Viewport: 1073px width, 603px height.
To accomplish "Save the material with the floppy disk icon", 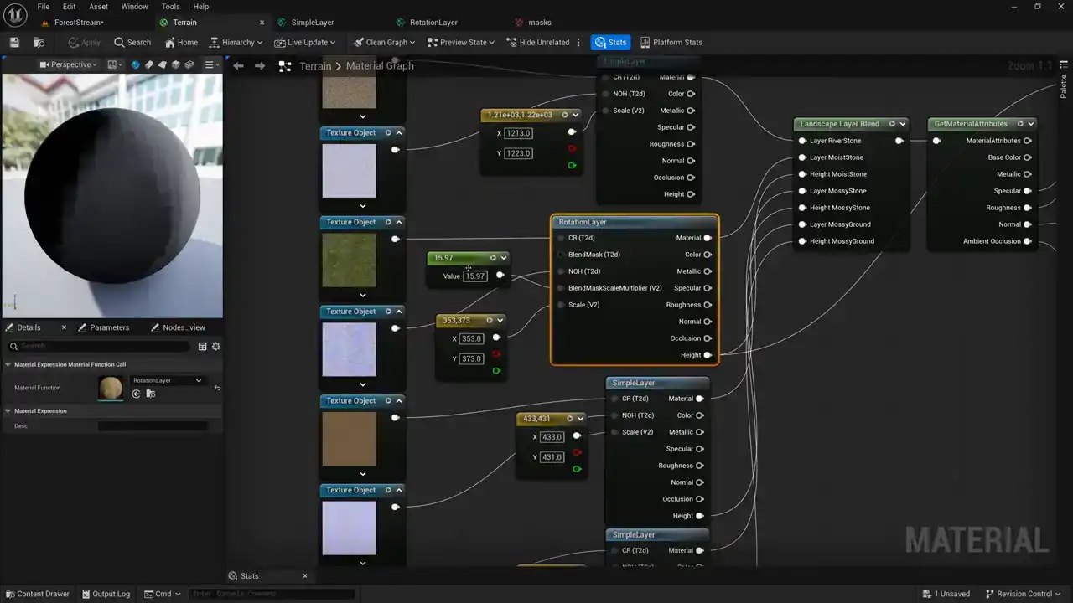I will click(14, 42).
